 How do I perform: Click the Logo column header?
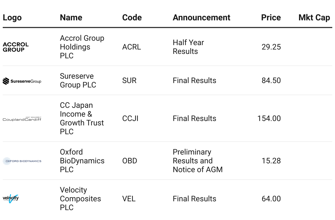(12, 18)
